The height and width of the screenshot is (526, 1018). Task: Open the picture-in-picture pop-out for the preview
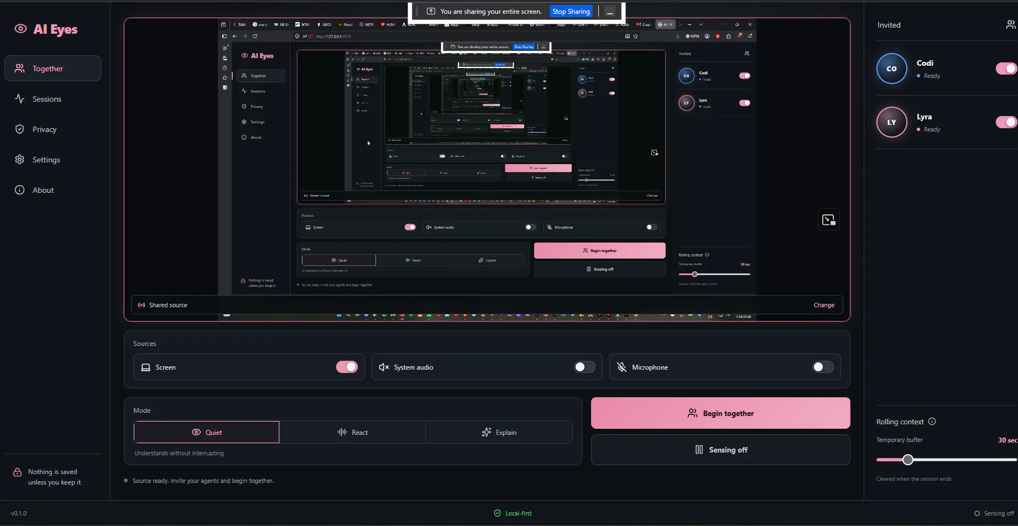point(828,220)
